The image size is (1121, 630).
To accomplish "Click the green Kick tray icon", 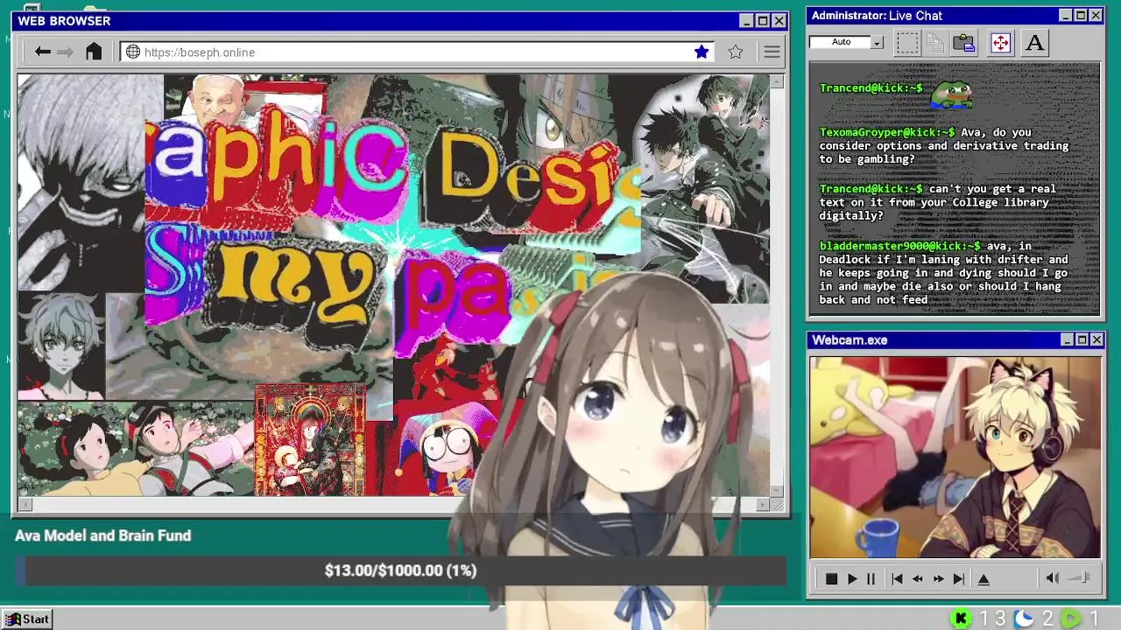I will pyautogui.click(x=961, y=619).
